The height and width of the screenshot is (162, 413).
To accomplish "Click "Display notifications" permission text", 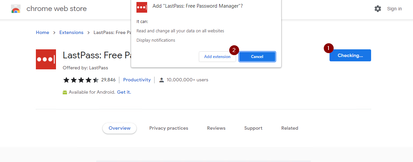I will coord(156,40).
